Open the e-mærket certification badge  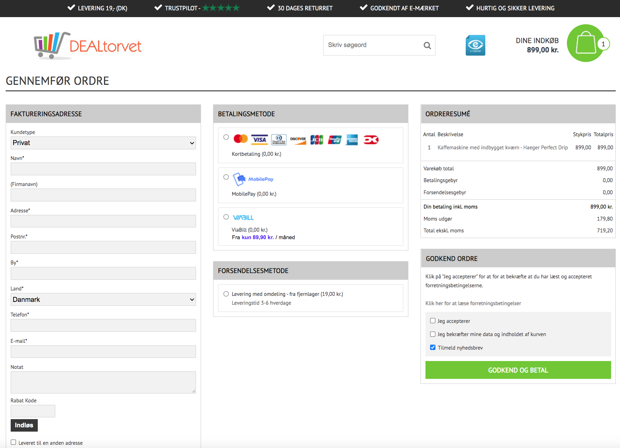(x=475, y=45)
